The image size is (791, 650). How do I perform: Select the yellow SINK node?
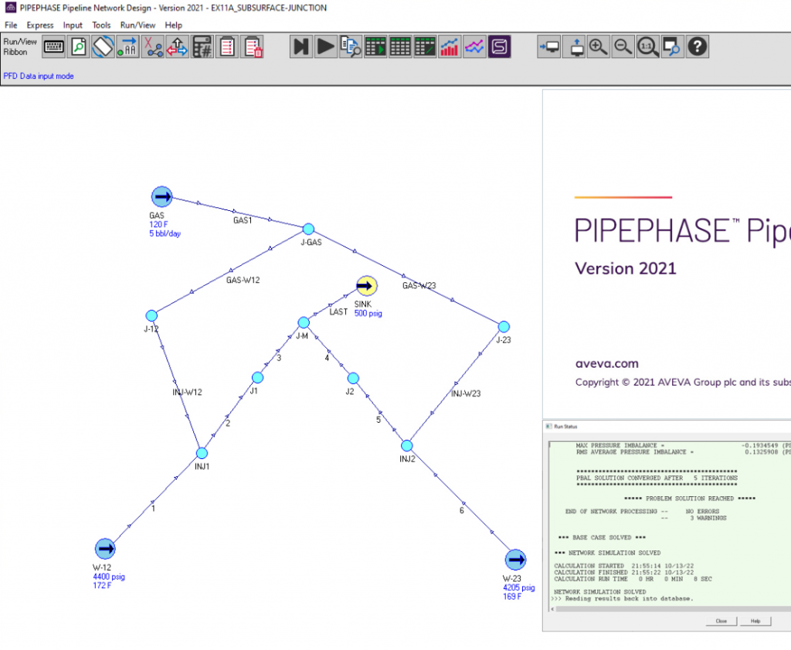click(x=367, y=286)
